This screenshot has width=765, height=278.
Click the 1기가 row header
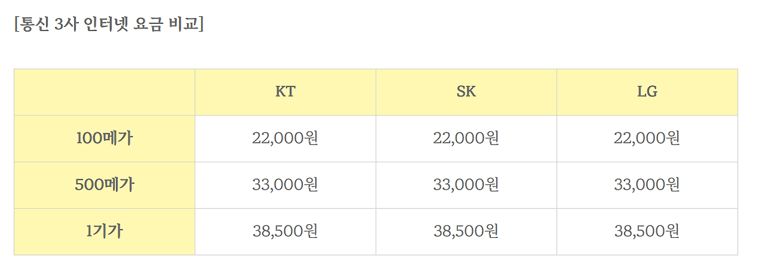(x=105, y=231)
